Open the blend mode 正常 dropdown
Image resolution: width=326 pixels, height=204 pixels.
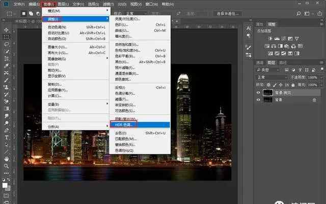[271, 78]
